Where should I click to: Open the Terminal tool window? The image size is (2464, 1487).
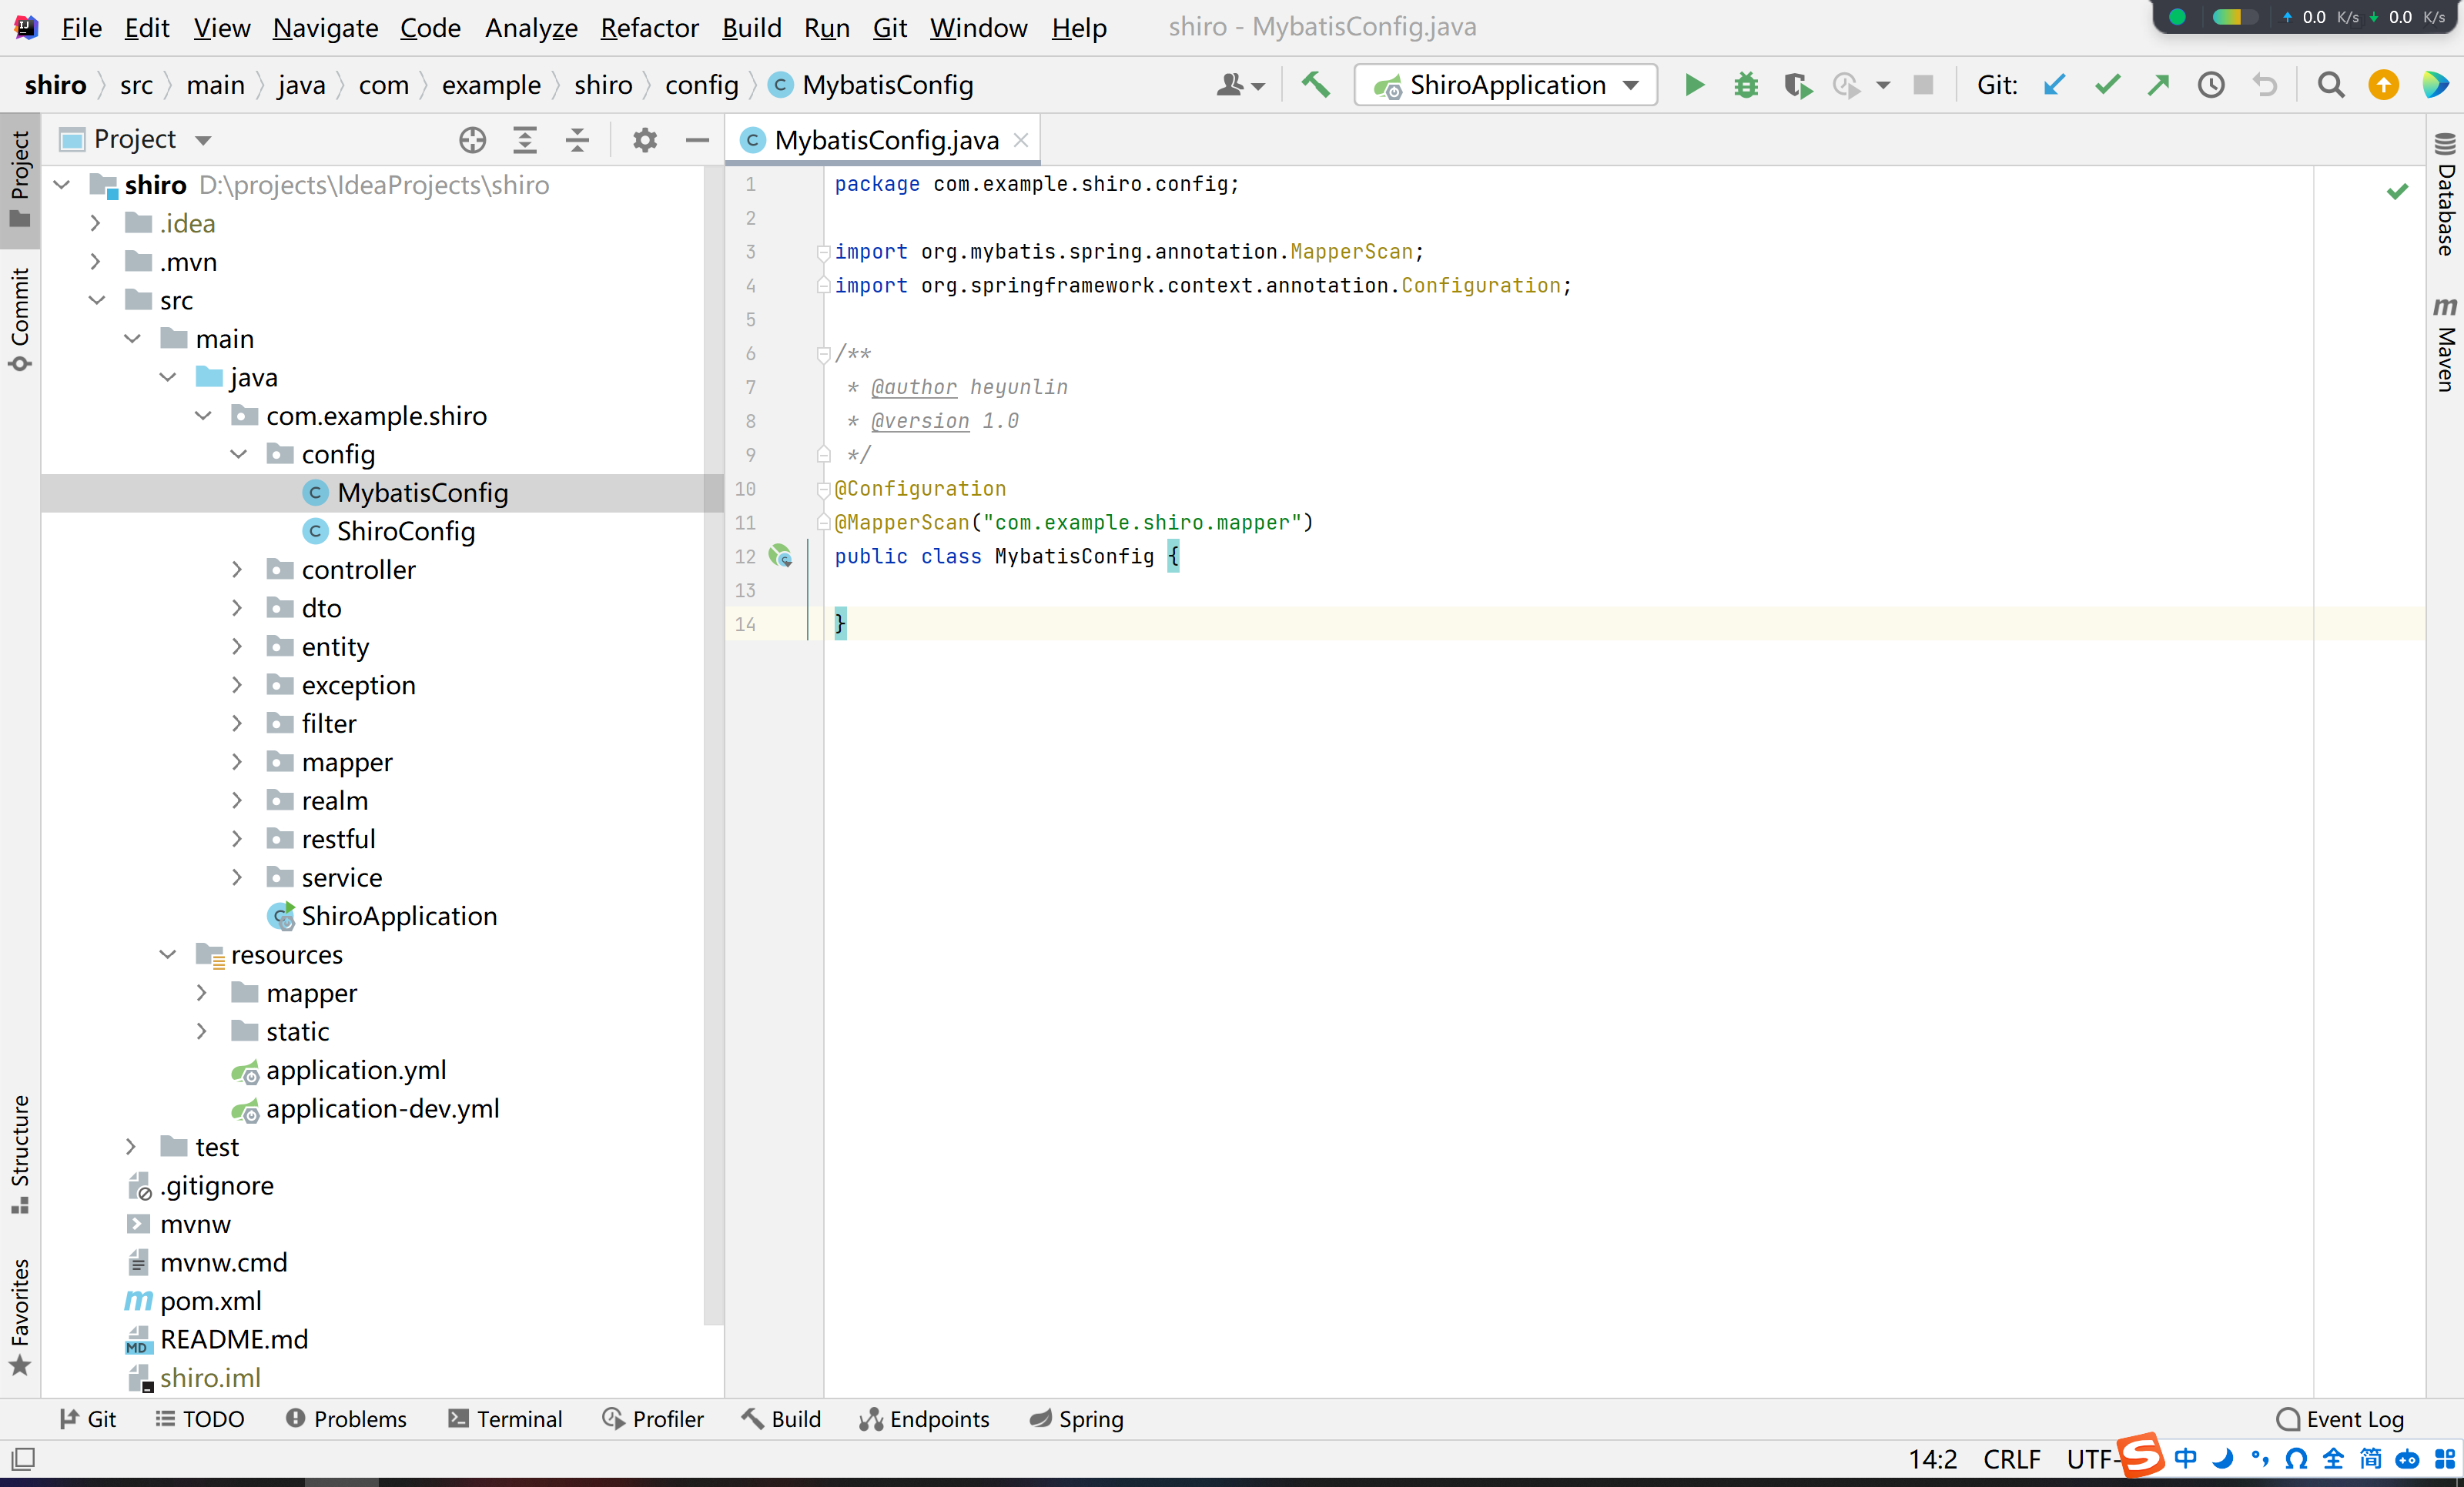tap(506, 1419)
